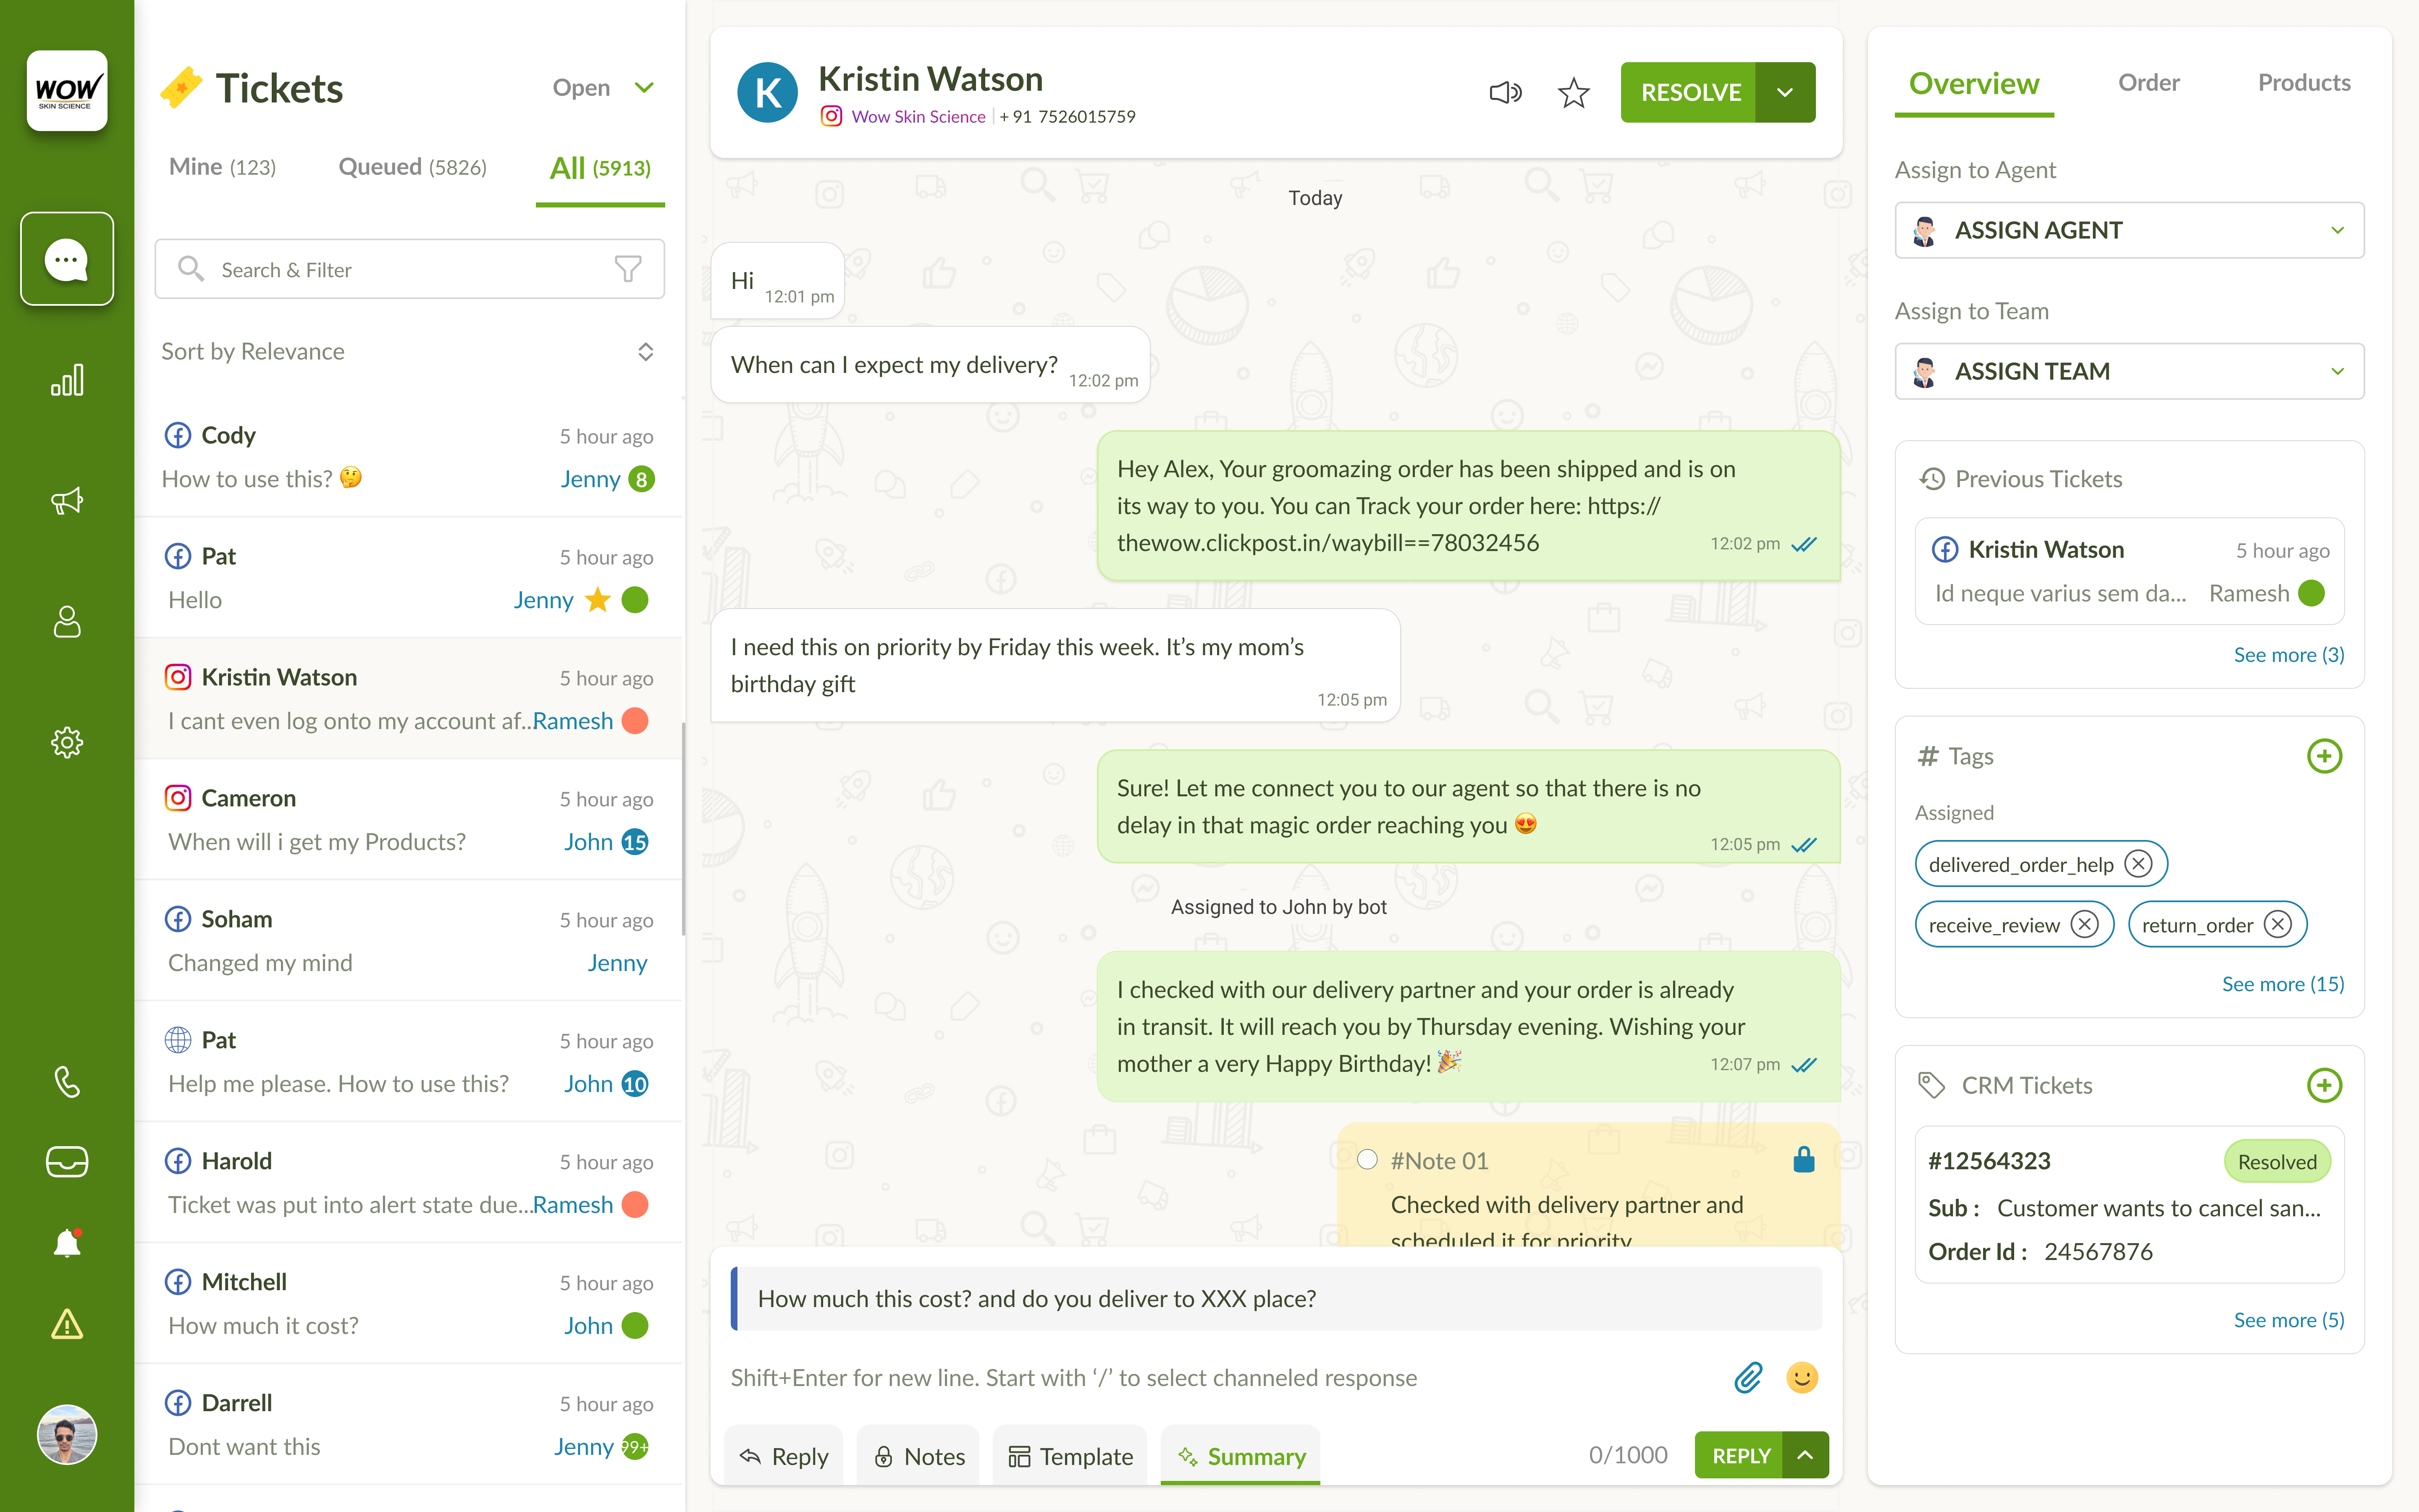Image resolution: width=2419 pixels, height=1512 pixels.
Task: Select the Products tab
Action: [2304, 83]
